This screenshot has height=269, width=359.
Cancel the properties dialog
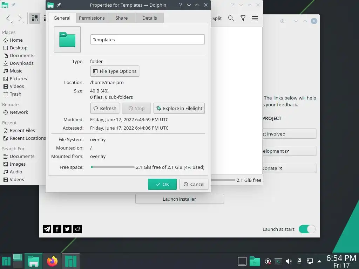click(194, 184)
